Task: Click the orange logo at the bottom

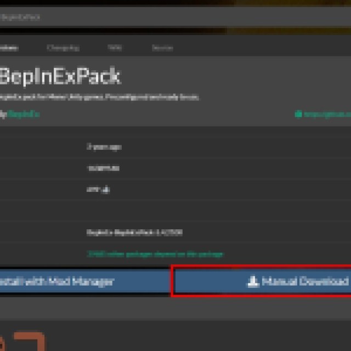Action: (22, 340)
